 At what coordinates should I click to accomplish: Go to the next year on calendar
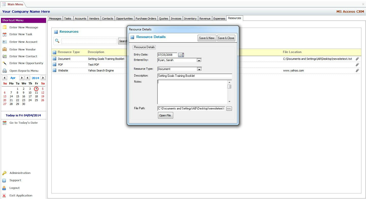(43, 78)
